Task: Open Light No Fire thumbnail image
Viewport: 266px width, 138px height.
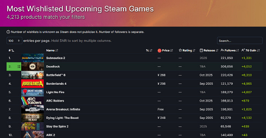Action: tap(32, 92)
